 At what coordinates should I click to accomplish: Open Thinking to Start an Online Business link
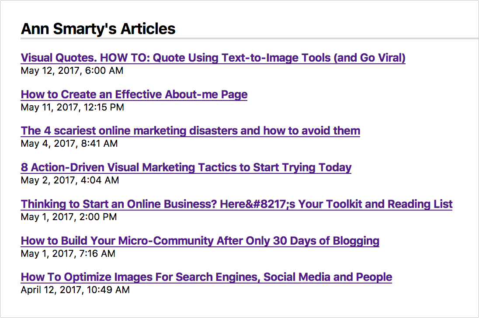pyautogui.click(x=236, y=204)
